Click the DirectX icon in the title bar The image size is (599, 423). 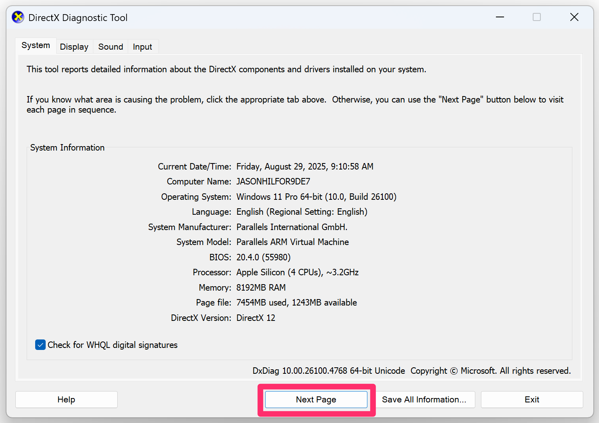click(17, 17)
